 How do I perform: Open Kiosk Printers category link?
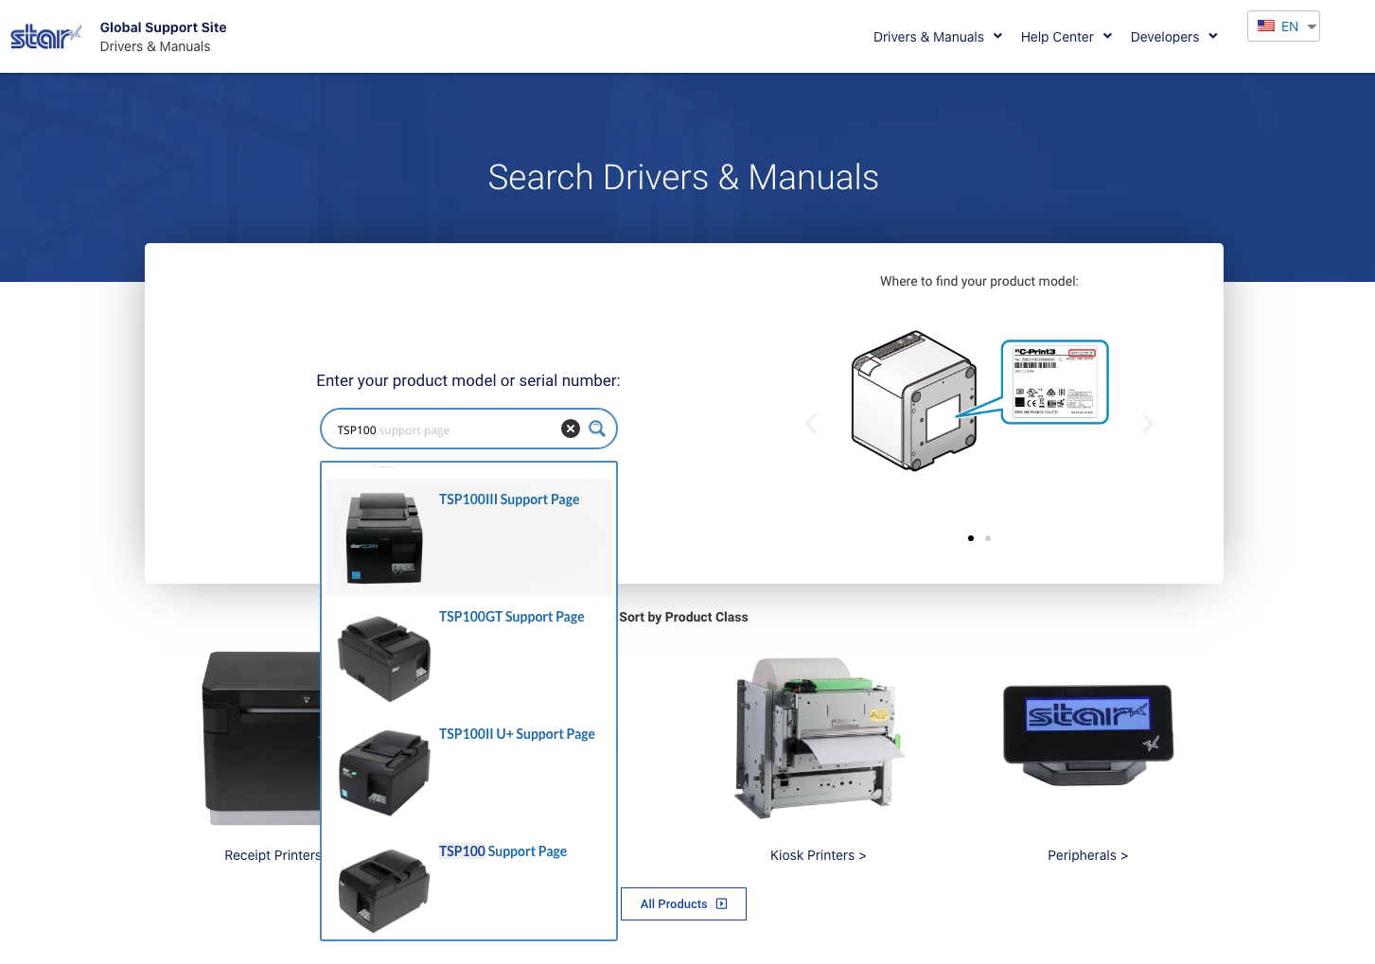818,855
